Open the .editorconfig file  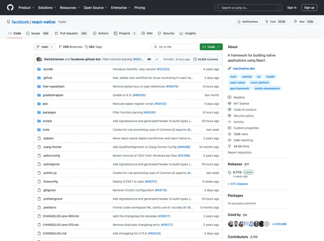(x=51, y=156)
